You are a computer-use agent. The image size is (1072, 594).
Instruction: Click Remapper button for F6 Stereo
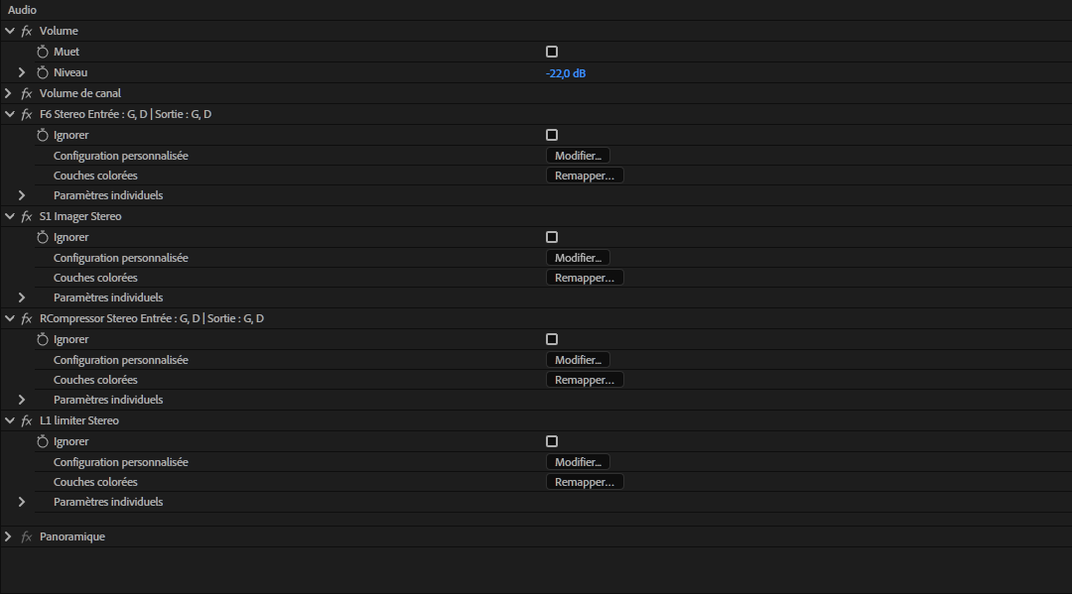click(x=585, y=176)
